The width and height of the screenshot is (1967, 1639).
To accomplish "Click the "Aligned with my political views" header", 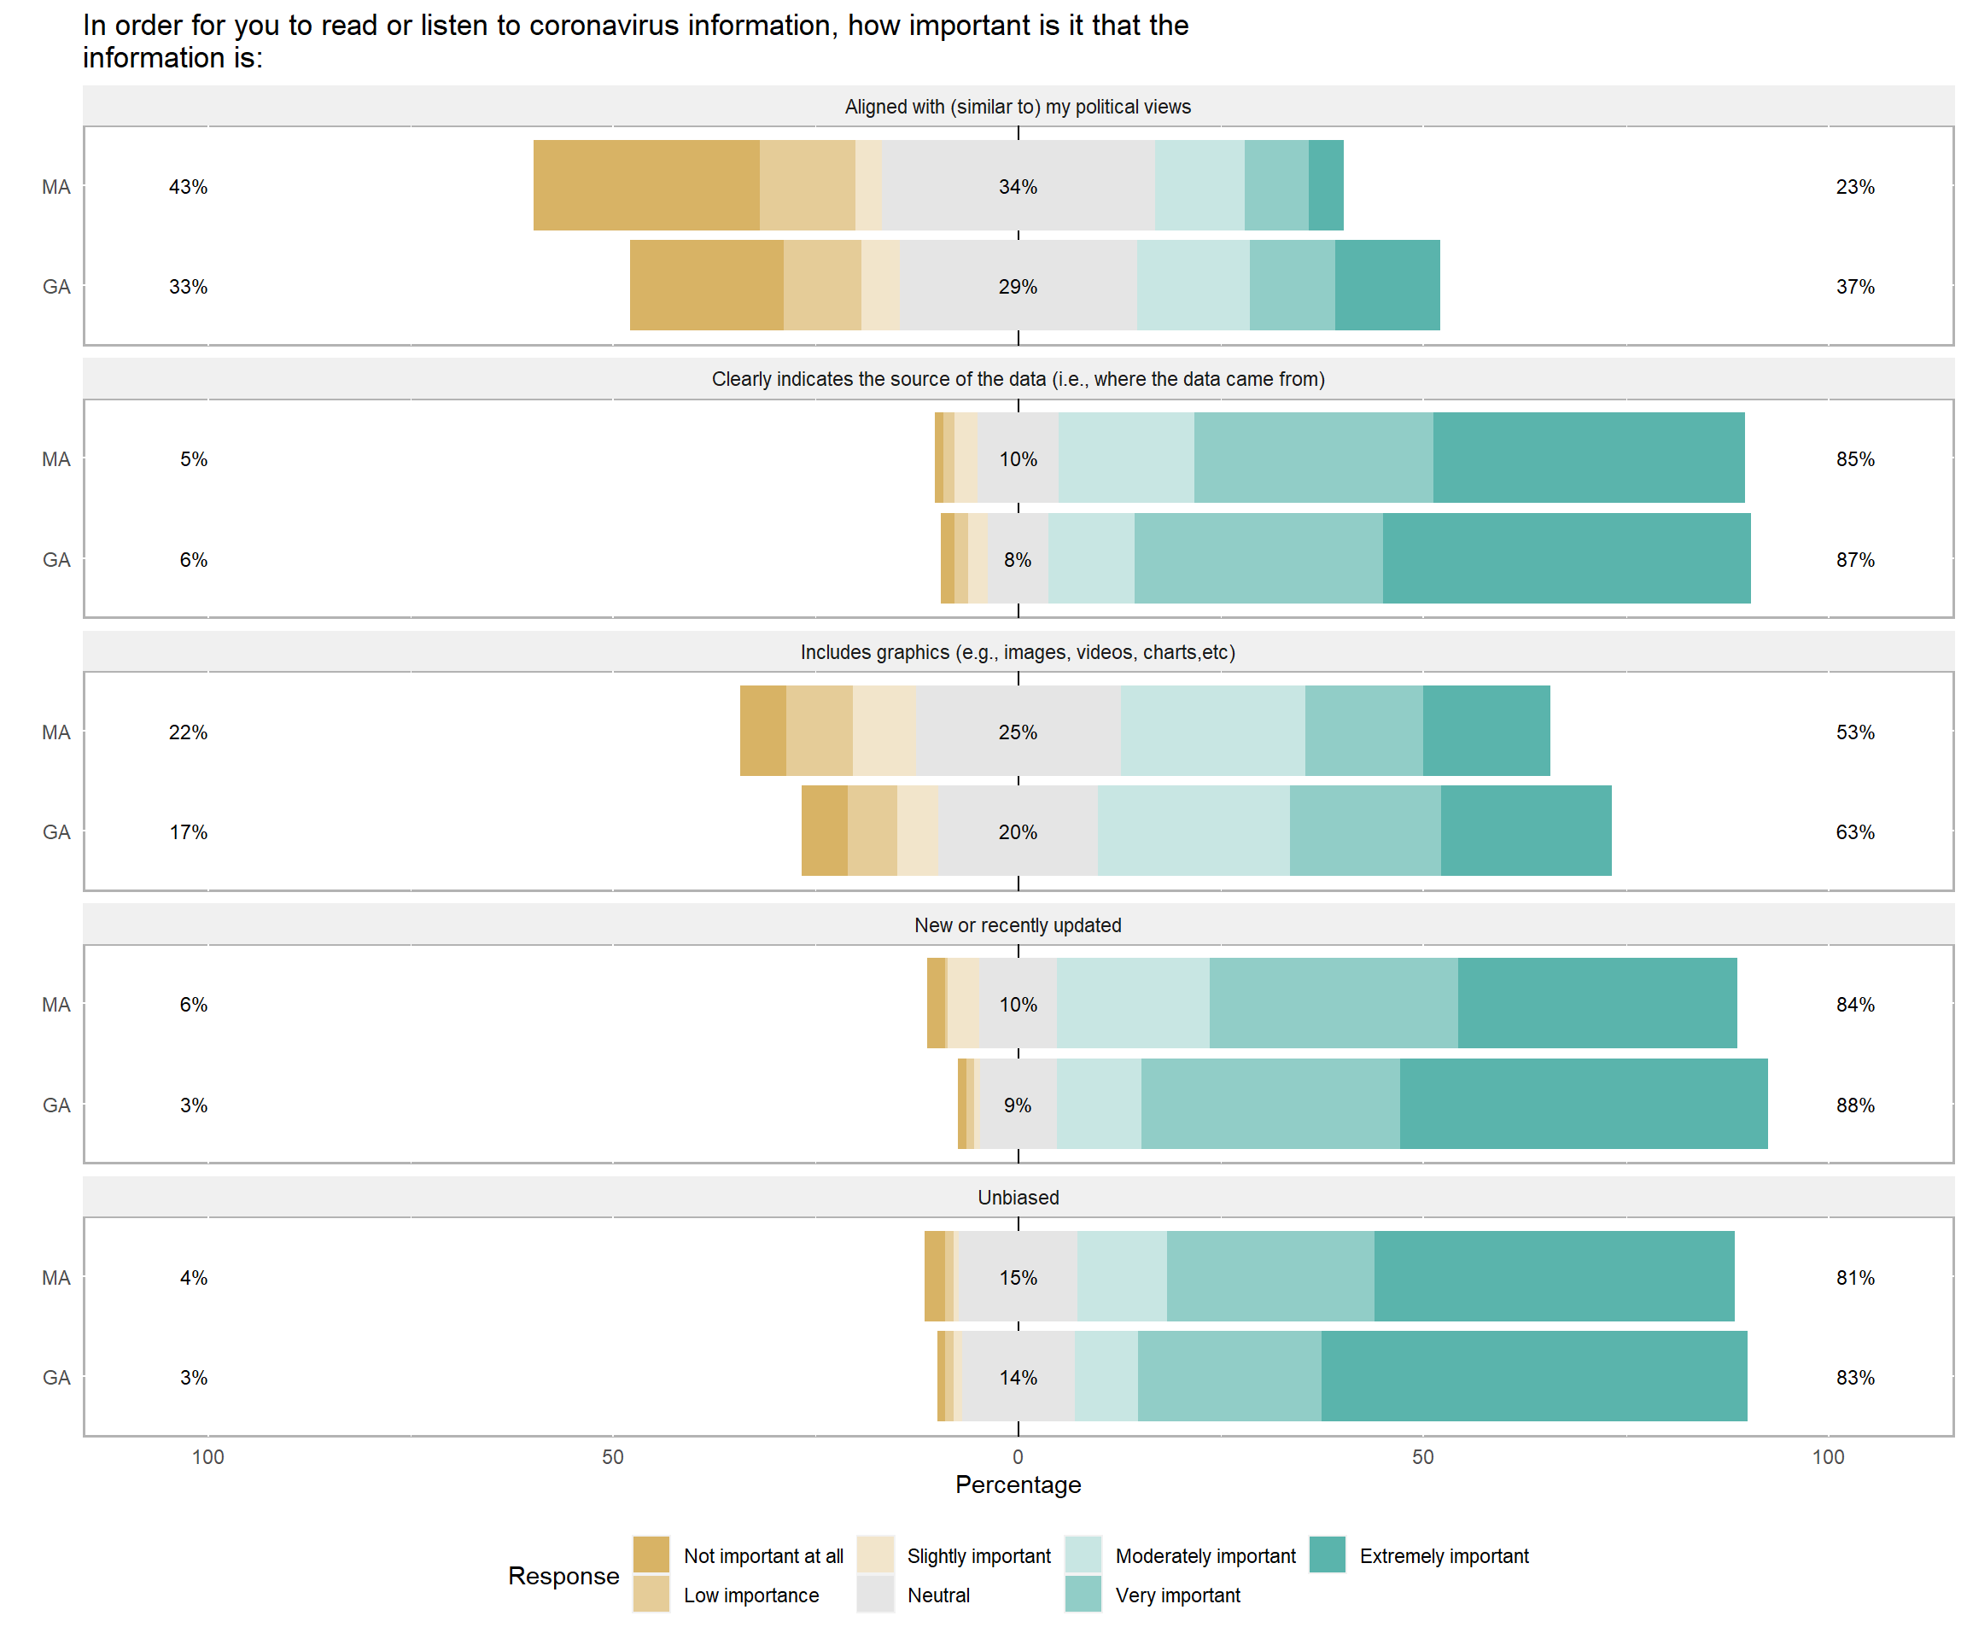I will [x=1019, y=107].
